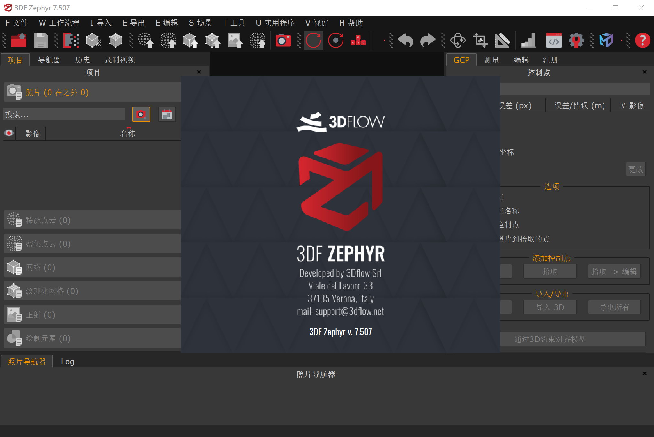
Task: Expand the 正射 (0) section
Action: [92, 314]
